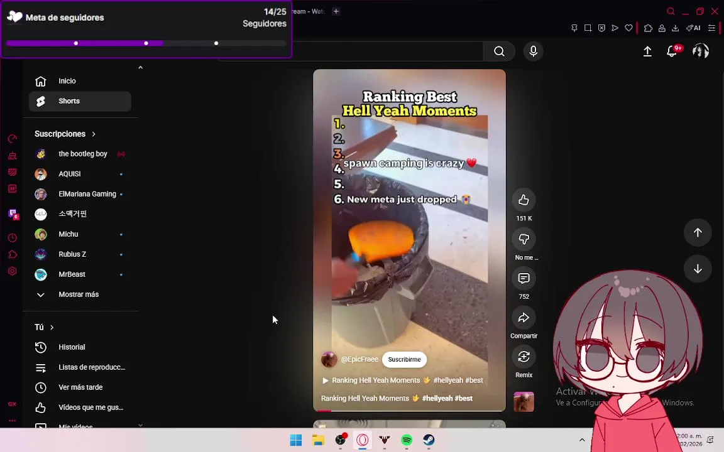The height and width of the screenshot is (452, 724).
Task: Open the sidebar history clock icon
Action: point(13,238)
